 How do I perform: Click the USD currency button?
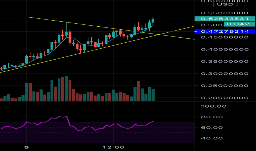point(225,4)
